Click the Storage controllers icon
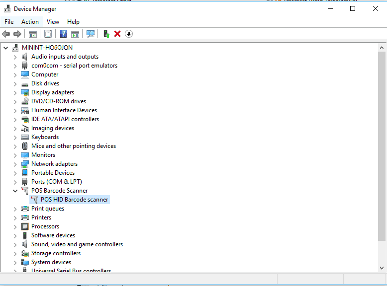Viewport: 387px width, 286px height. [25, 253]
